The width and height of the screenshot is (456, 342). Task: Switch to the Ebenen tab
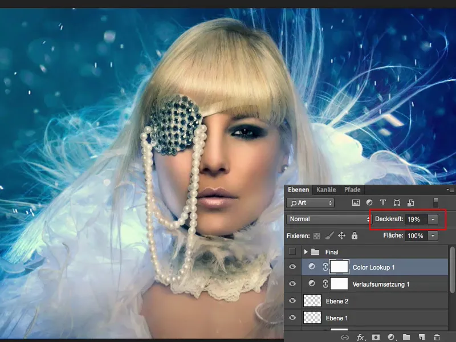298,190
